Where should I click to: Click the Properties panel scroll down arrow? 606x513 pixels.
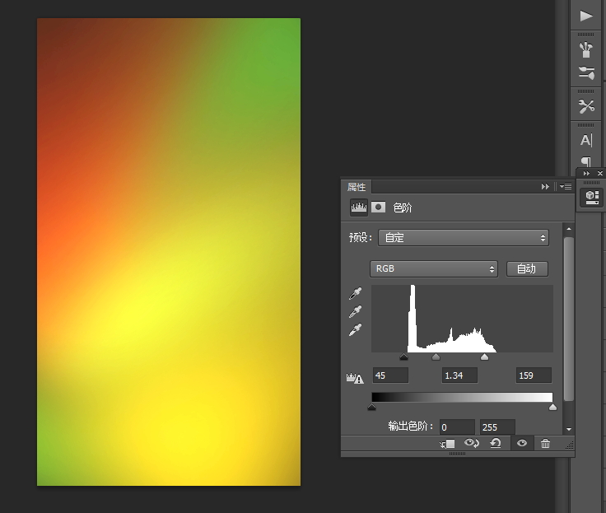(x=568, y=429)
